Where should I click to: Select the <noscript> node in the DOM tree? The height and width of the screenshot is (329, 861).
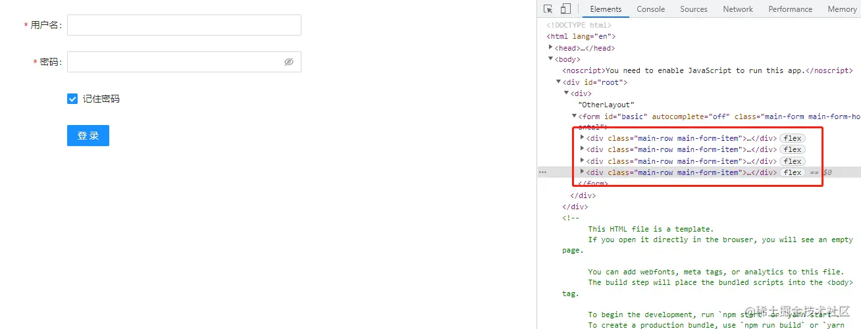click(708, 70)
